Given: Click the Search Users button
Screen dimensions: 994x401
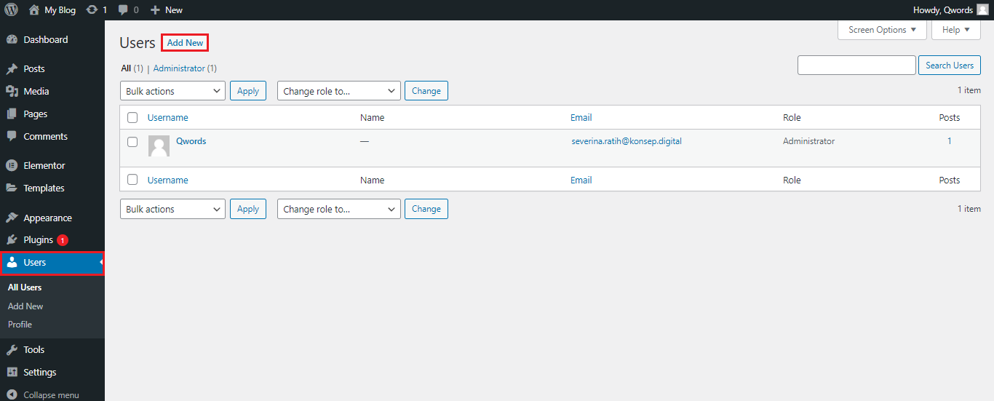Looking at the screenshot, I should pos(950,65).
